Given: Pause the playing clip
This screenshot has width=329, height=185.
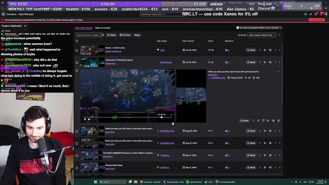Looking at the screenshot, I should pyautogui.click(x=85, y=119).
